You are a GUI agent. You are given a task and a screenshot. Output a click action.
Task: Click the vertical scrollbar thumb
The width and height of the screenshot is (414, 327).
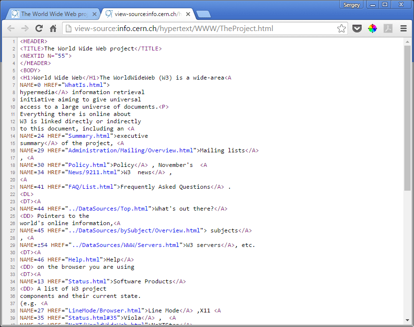tap(407, 118)
